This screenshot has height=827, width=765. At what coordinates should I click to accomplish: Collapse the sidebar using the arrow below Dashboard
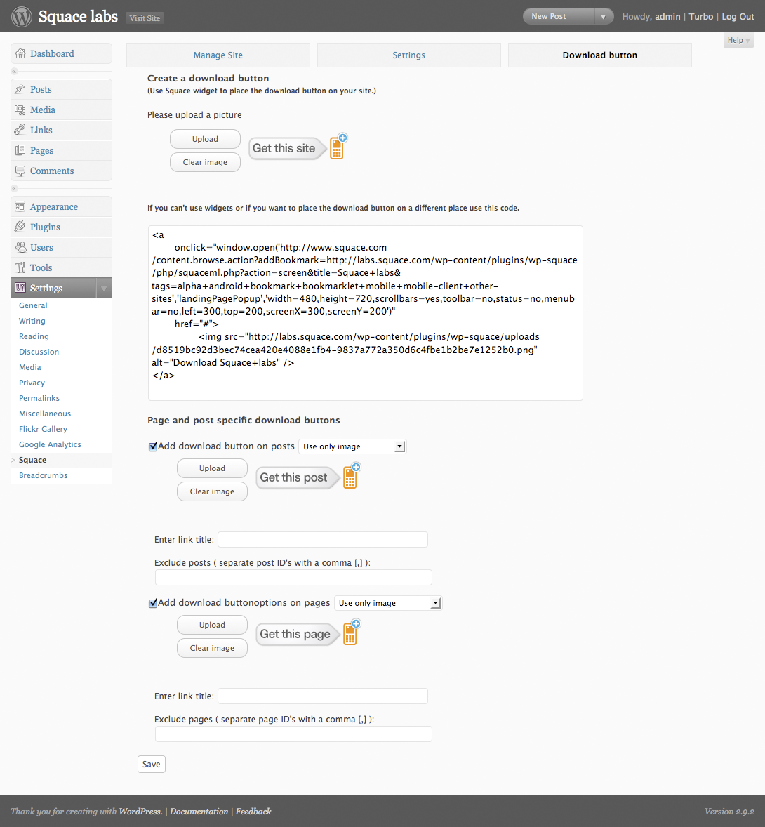14,71
